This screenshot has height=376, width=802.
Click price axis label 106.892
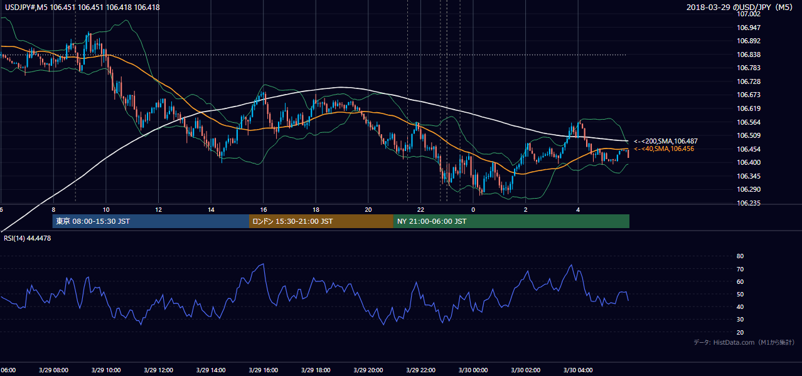click(748, 41)
